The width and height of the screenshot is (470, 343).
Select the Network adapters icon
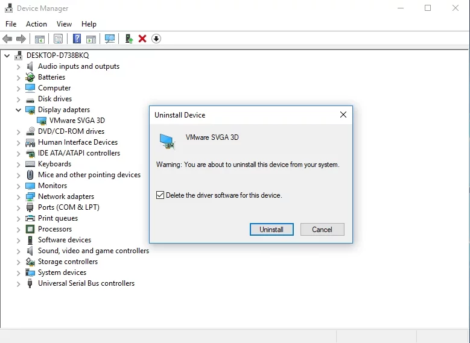(30, 197)
